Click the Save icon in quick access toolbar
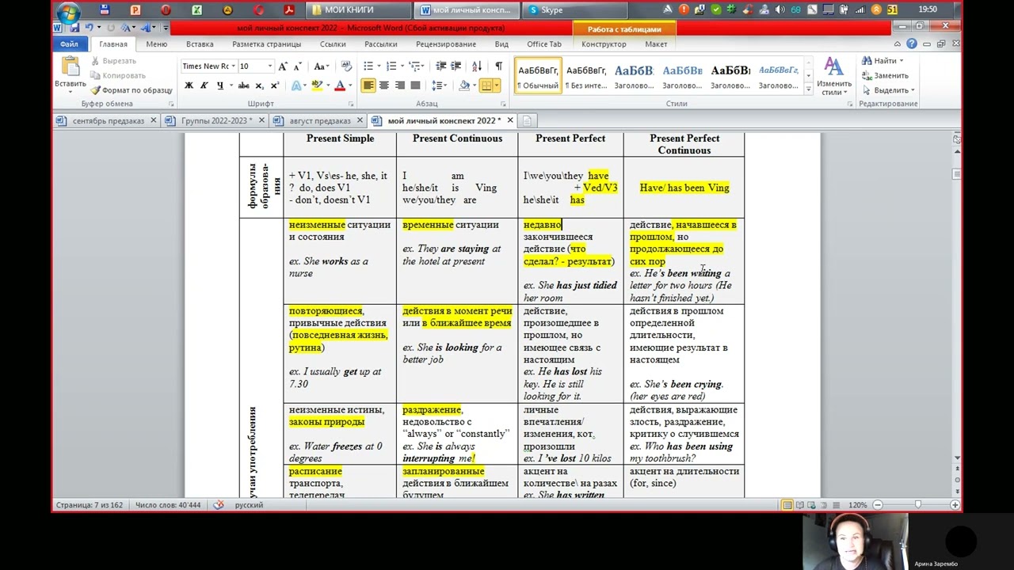Screen dimensions: 1014x570 point(74,28)
